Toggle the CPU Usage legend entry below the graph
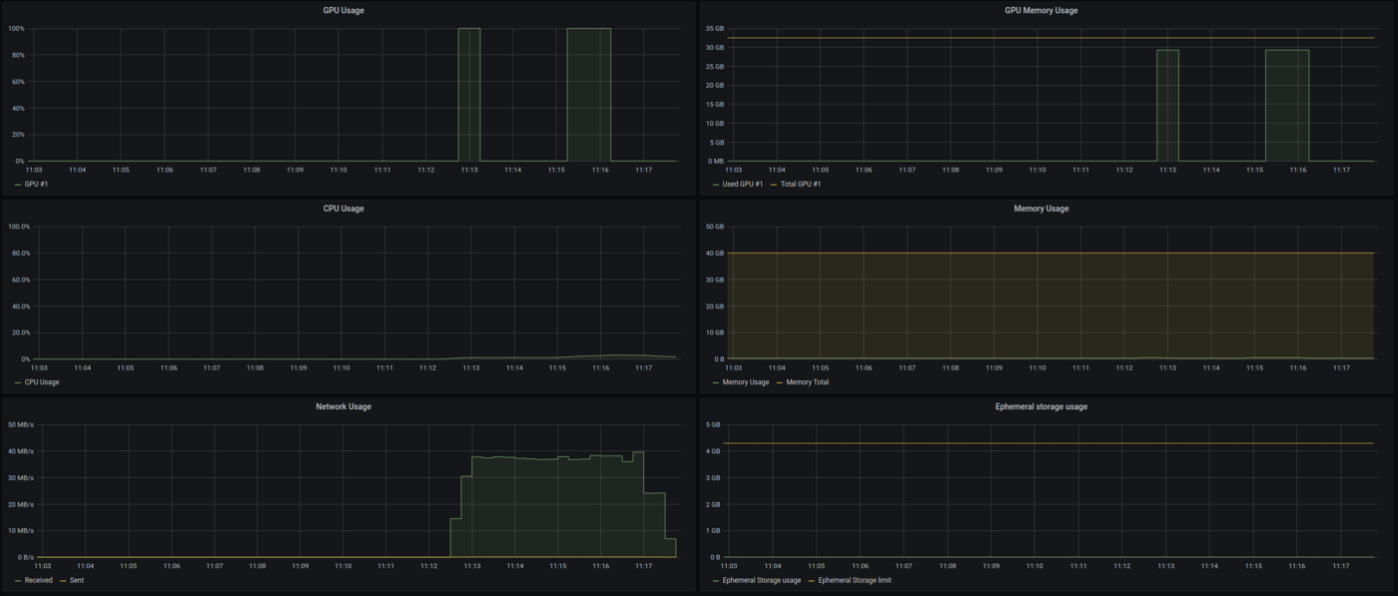Screen dimensions: 1398x596 click(x=42, y=381)
